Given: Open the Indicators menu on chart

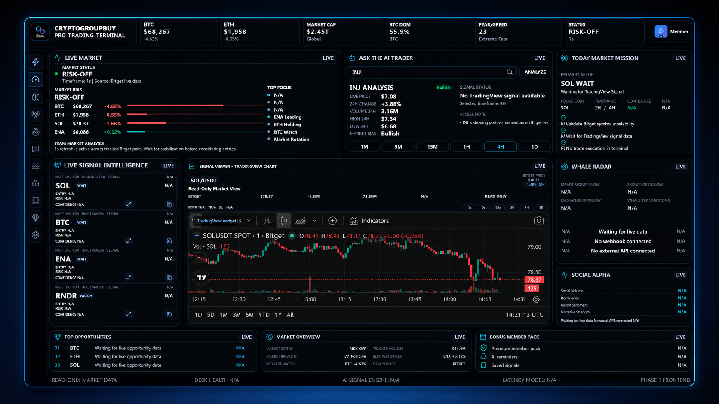Looking at the screenshot, I should pyautogui.click(x=369, y=221).
